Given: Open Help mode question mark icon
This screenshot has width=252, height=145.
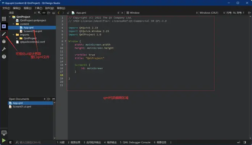Looking at the screenshot, I should click(4, 57).
